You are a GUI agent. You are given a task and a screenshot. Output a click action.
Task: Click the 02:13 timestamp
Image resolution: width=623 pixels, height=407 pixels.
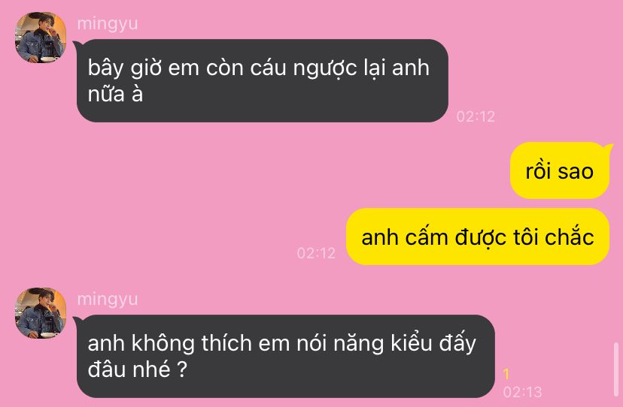(522, 392)
